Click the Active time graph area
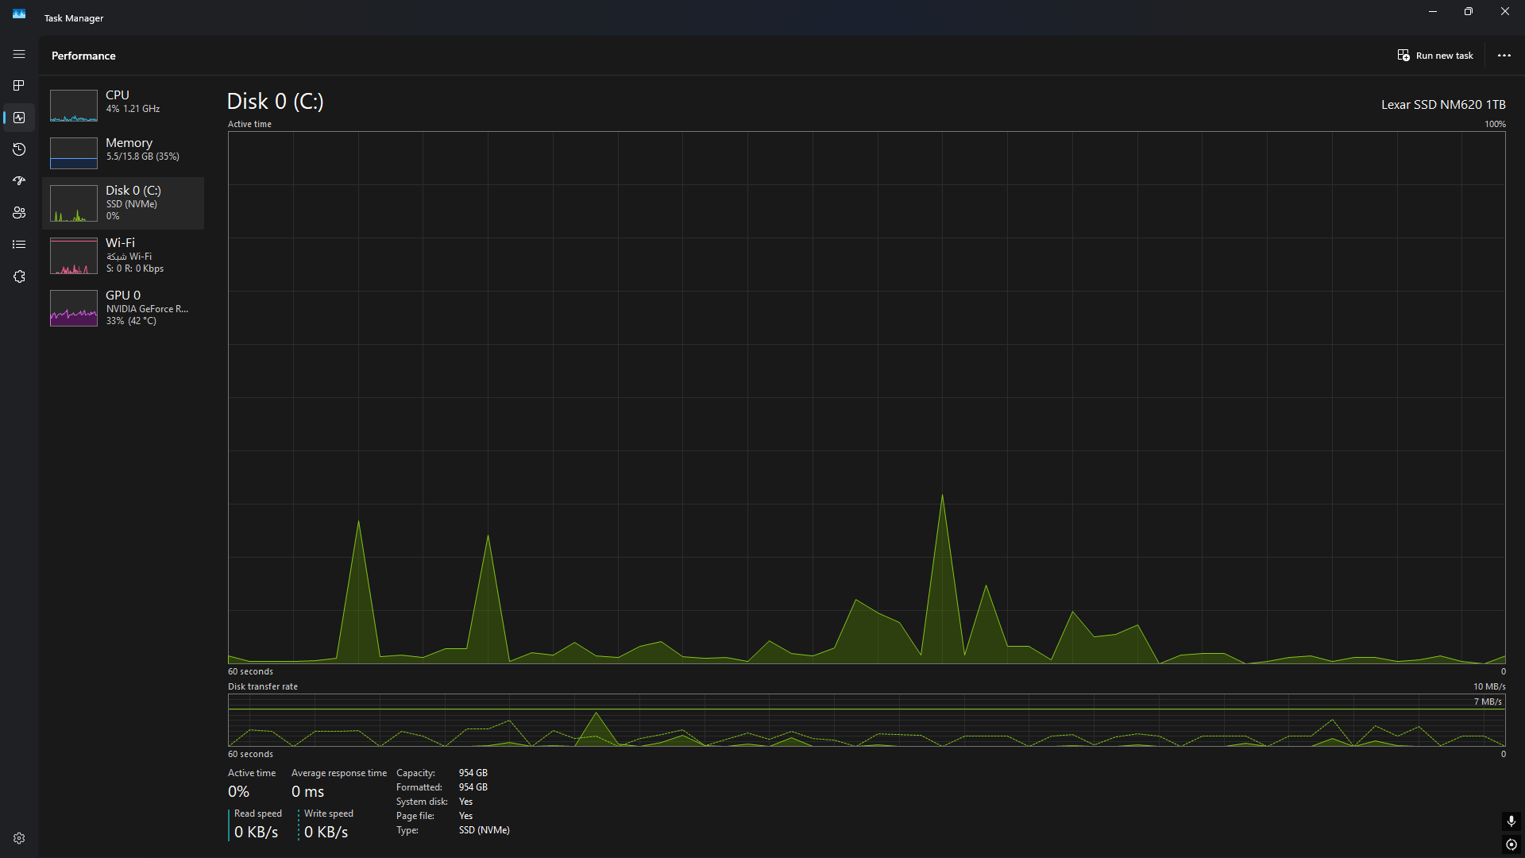 click(867, 397)
